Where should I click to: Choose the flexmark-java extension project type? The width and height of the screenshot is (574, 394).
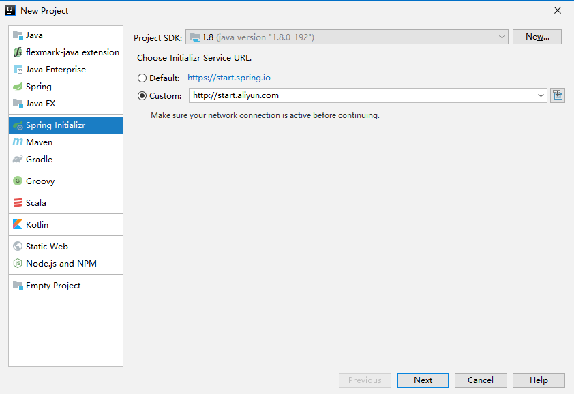pos(65,52)
